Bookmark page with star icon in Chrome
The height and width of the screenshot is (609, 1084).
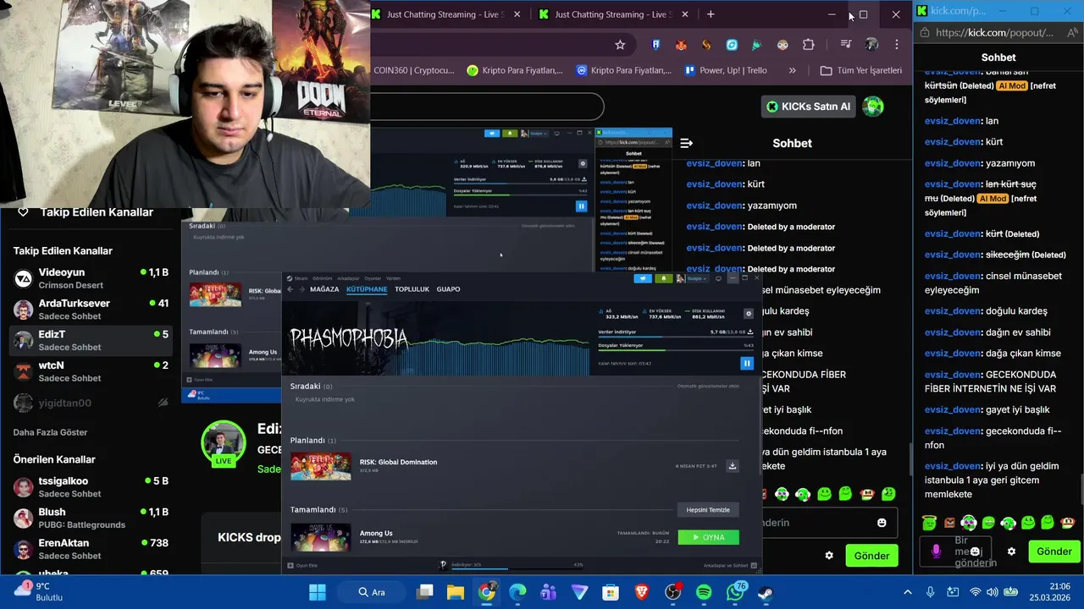click(620, 45)
